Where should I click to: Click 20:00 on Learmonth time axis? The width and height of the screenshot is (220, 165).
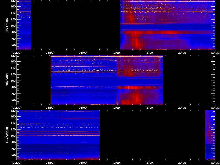(182, 163)
